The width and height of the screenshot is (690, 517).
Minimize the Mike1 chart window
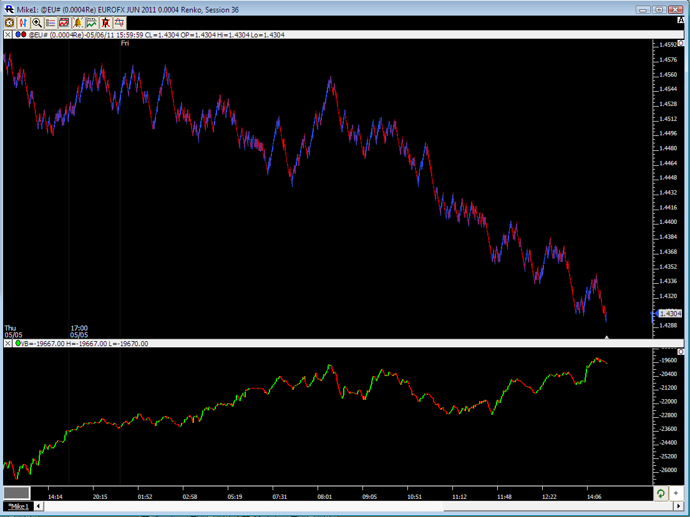pos(643,9)
